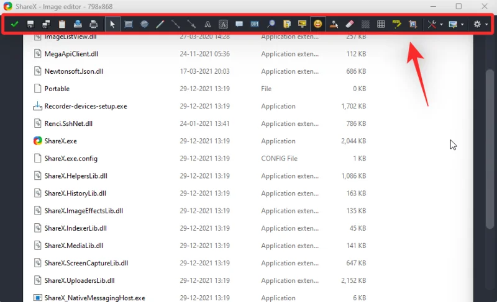
Task: Select the Text background tool
Action: pos(223,24)
